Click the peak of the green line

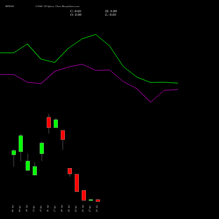tap(95, 35)
